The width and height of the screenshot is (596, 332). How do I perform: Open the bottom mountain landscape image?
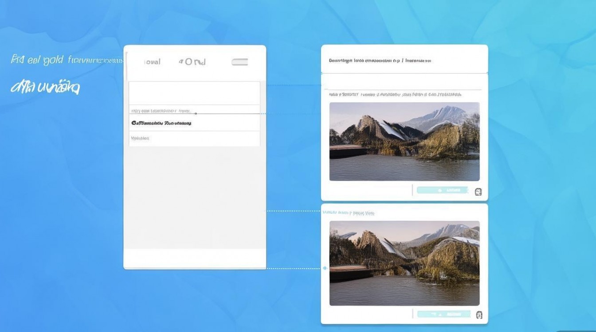point(404,263)
